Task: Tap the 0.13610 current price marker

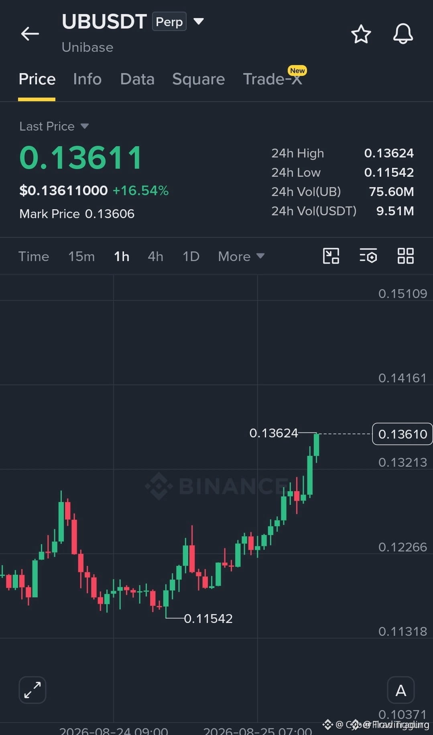Action: tap(402, 434)
